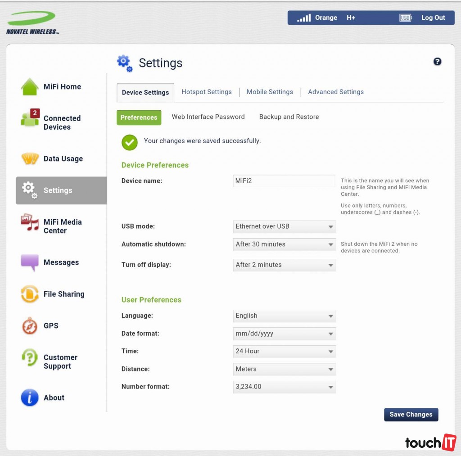Switch to the Hotspot Settings tab

click(x=206, y=92)
